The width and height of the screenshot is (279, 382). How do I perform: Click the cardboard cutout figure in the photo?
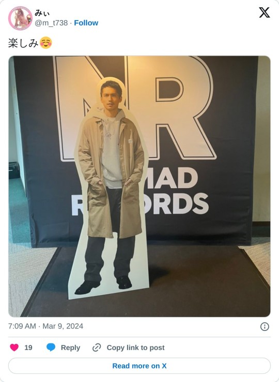110,189
